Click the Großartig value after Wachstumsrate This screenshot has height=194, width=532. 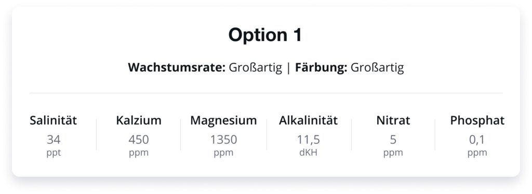pos(255,68)
